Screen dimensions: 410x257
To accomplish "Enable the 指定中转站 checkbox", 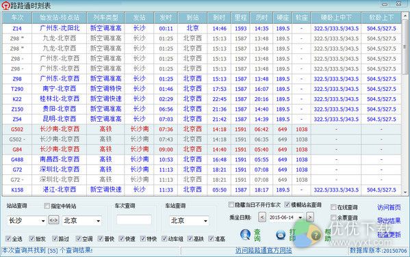I will 47,206.
